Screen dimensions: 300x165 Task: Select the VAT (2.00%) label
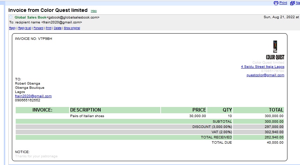click(222, 132)
